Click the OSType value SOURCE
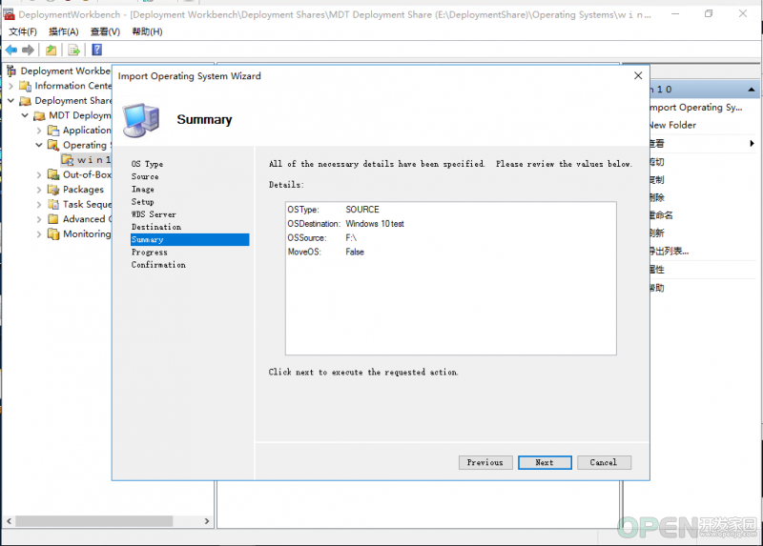Image resolution: width=763 pixels, height=546 pixels. (362, 210)
